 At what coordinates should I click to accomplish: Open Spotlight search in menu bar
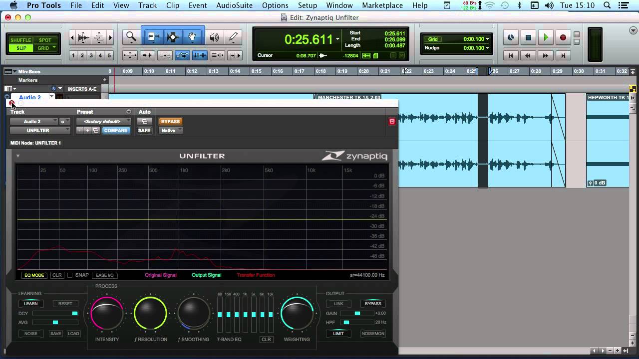tap(608, 5)
